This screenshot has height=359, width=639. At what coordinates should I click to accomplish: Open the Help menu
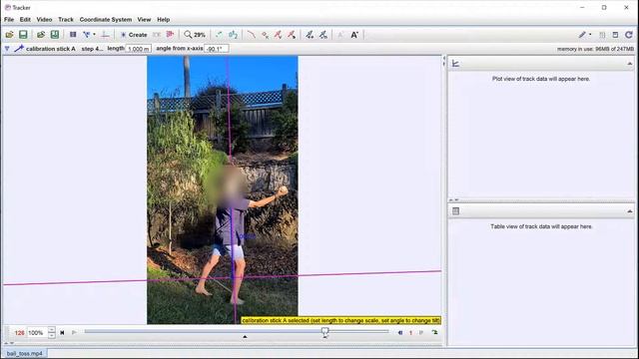coord(163,20)
